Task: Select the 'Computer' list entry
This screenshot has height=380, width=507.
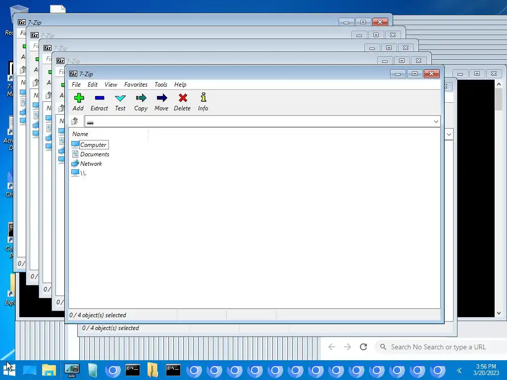Action: (x=94, y=145)
